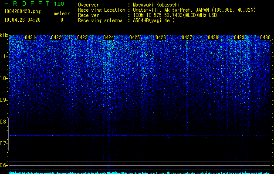Viewport: 274px width, 174px height.
Task: Click the 0422 time marker
Action: coord(56,37)
